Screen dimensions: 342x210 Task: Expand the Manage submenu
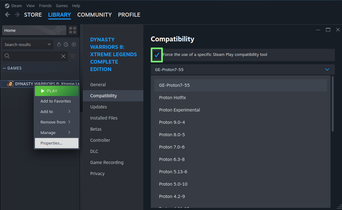57,132
